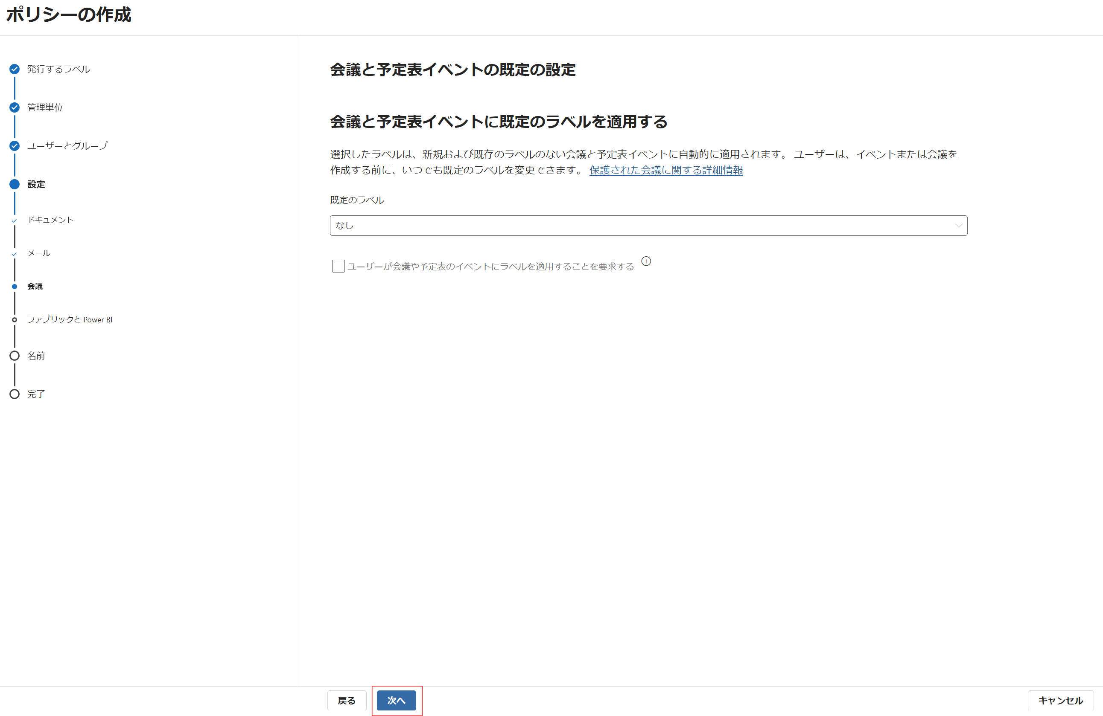Go to the メール sub-step
This screenshot has width=1103, height=716.
point(39,253)
